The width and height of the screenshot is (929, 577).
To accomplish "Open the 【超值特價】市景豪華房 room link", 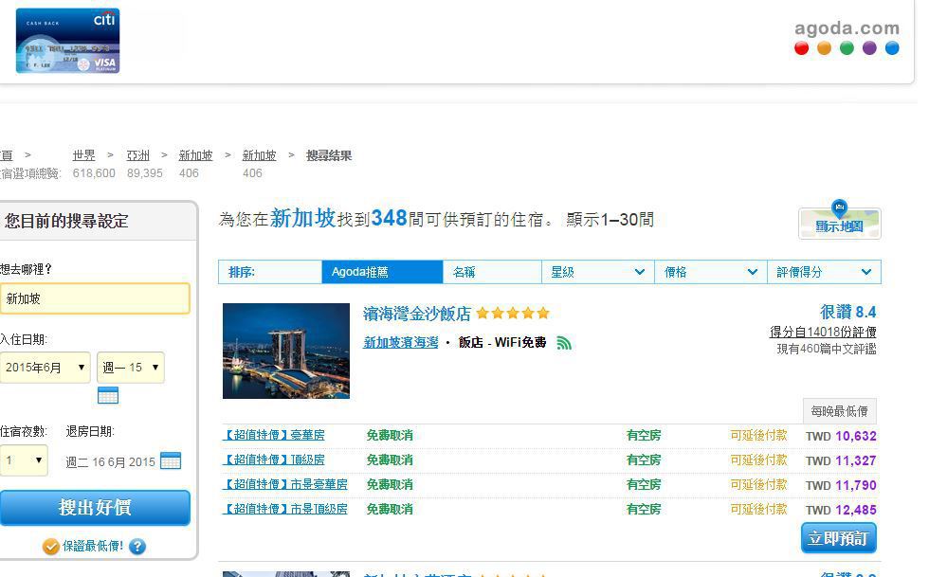I will (x=285, y=484).
